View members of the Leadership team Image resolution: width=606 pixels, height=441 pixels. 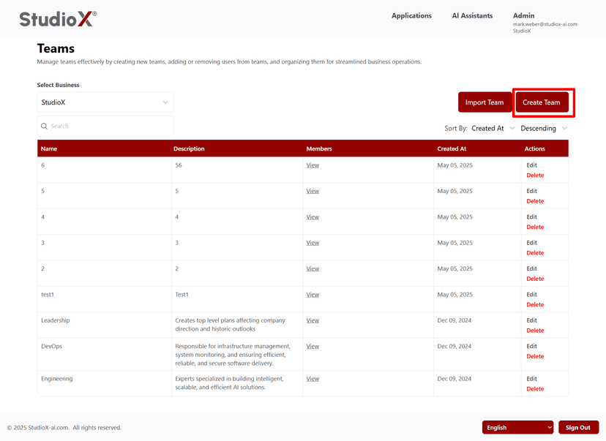point(313,320)
